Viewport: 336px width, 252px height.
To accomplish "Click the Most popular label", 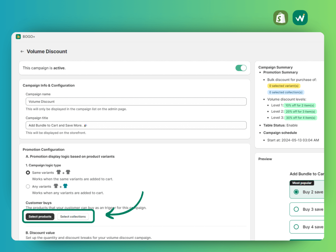I will tap(302, 183).
